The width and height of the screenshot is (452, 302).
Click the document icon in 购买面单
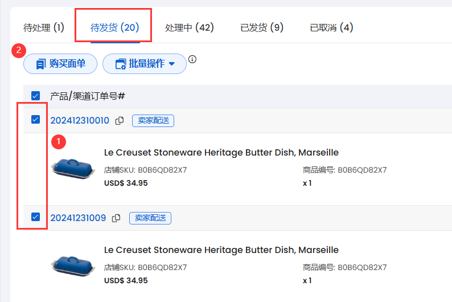41,64
